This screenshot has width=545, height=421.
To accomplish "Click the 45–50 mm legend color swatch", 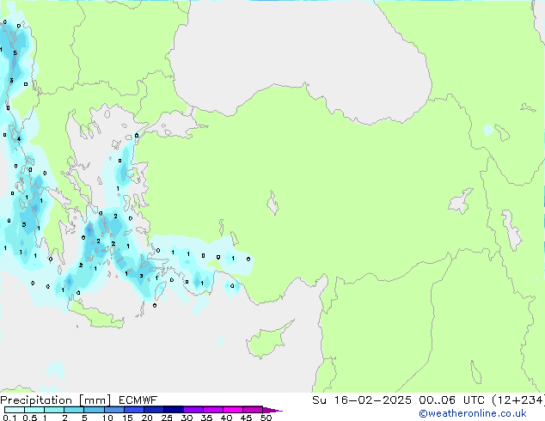I will [253, 410].
